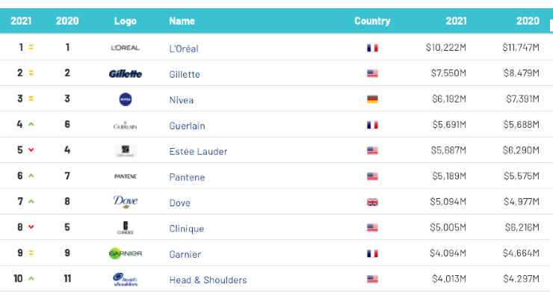This screenshot has width=553, height=299.
Task: Open the Head & Shoulders link
Action: coord(208,280)
